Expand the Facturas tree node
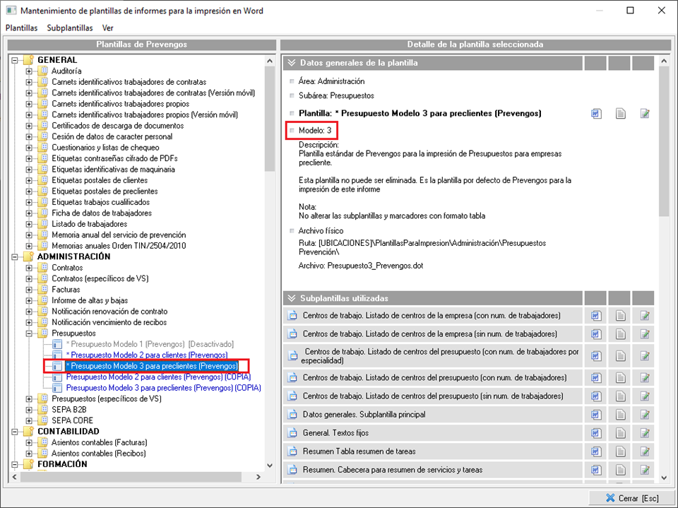This screenshot has width=678, height=508. pyautogui.click(x=29, y=290)
